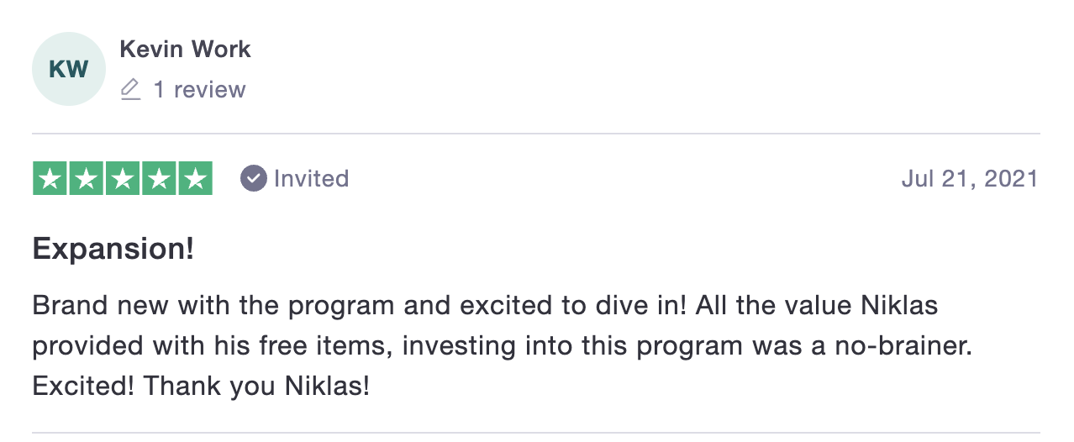This screenshot has height=442, width=1074.
Task: Open the Kevin Work reviewer profile name
Action: click(185, 49)
